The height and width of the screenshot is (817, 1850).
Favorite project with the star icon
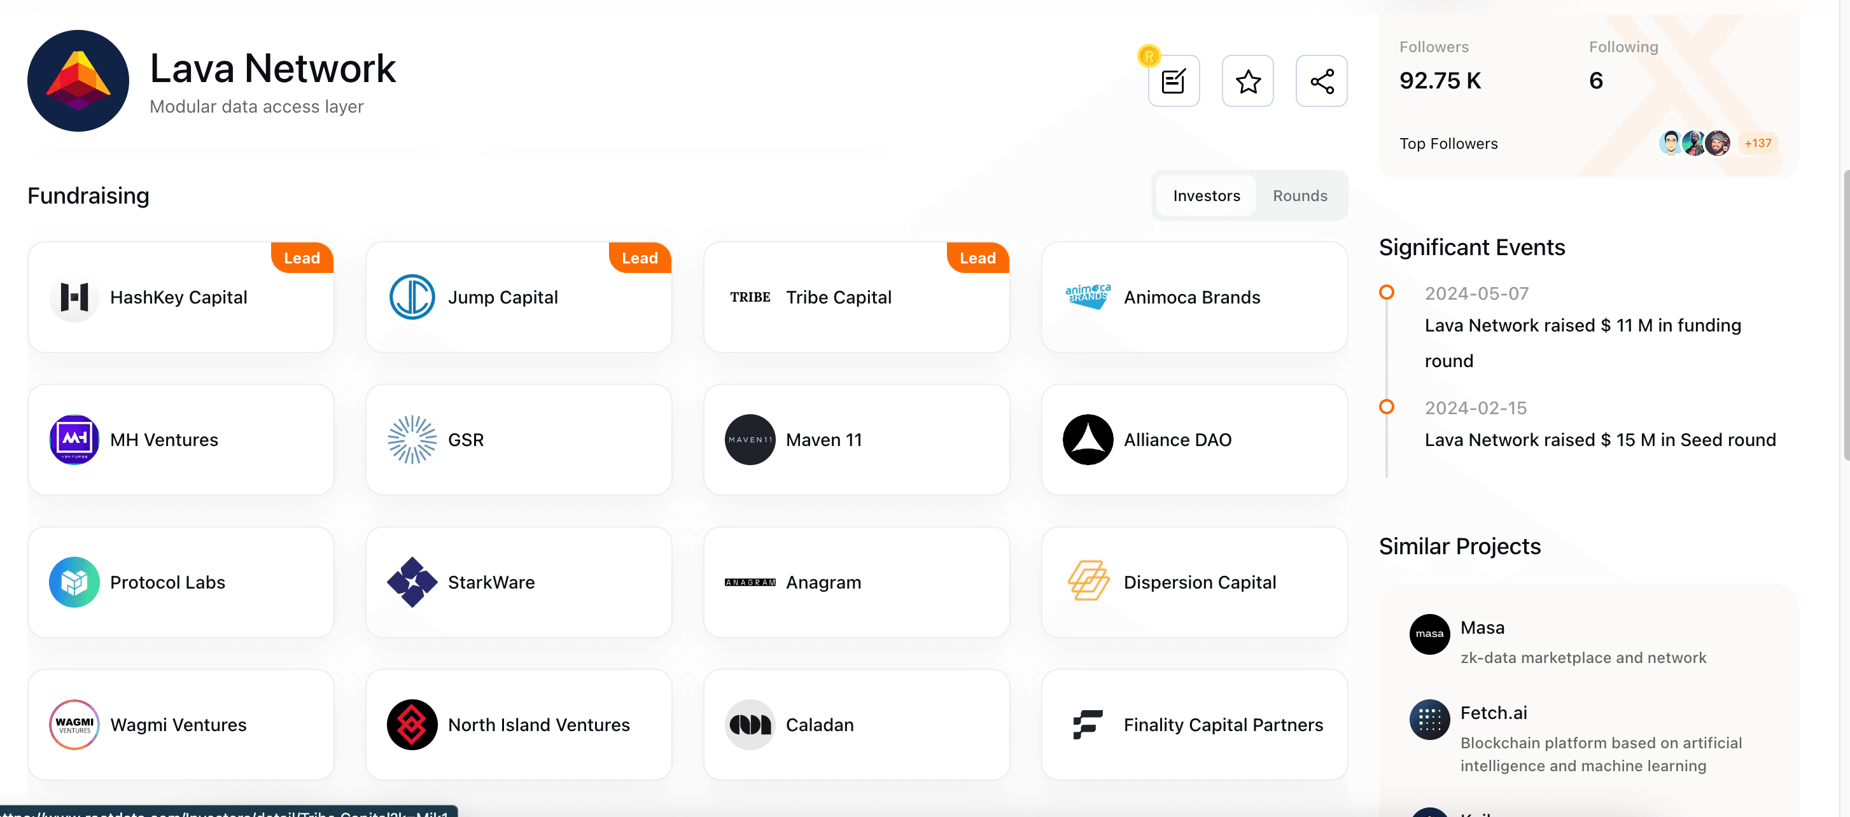click(x=1247, y=81)
